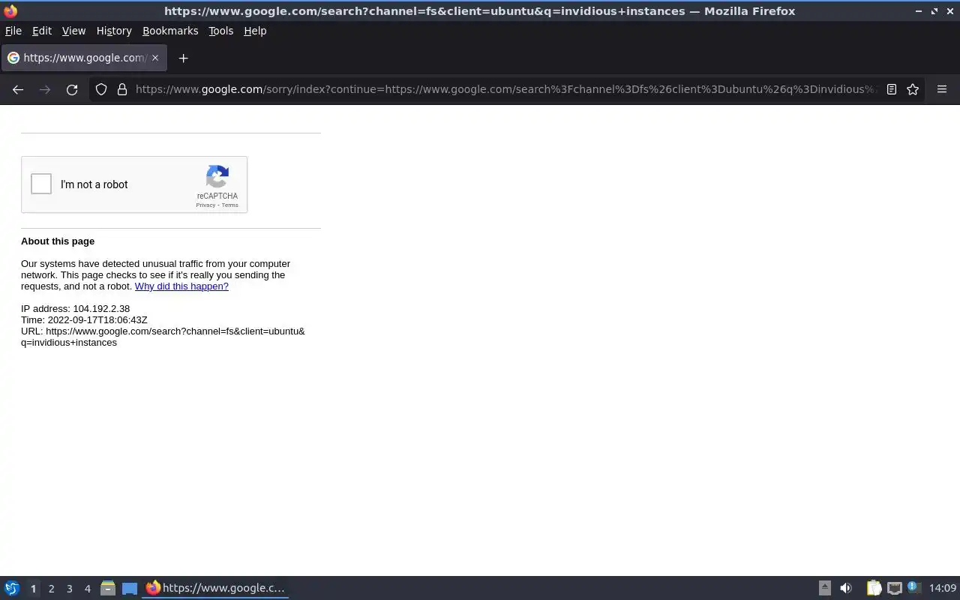Toggle reader view icon
The image size is (960, 600).
tap(892, 89)
